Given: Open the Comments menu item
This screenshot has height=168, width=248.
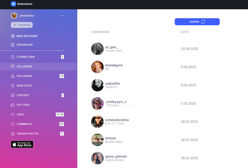Looking at the screenshot, I should pos(38,124).
